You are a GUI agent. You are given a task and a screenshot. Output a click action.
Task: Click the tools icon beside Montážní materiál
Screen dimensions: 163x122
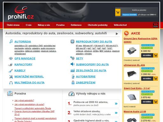tap(11, 77)
